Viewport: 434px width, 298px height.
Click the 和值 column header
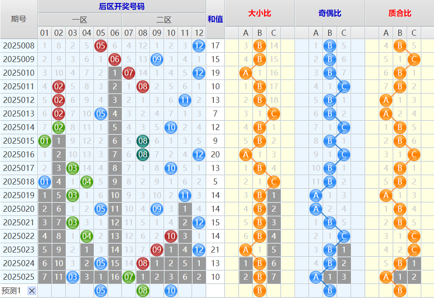[x=216, y=19]
